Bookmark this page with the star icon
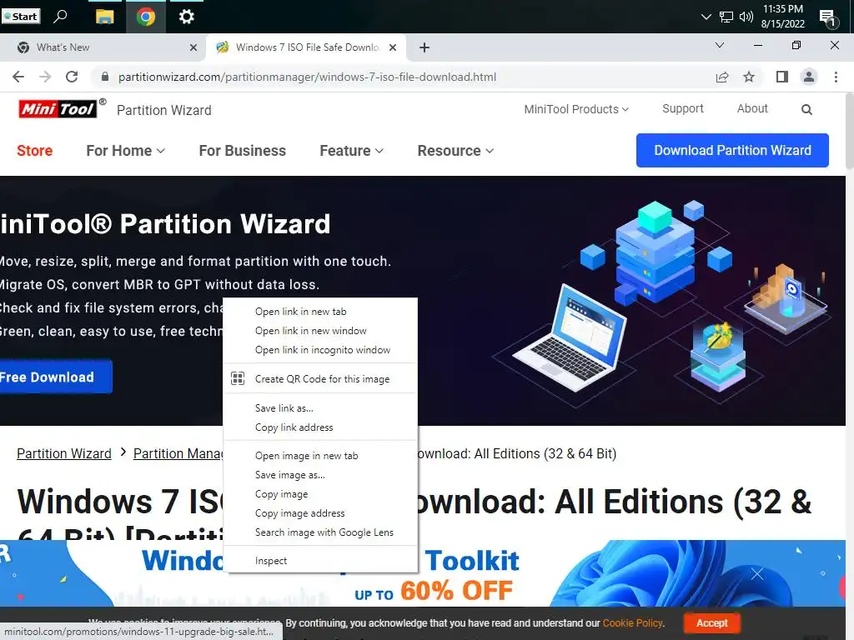Viewport: 854px width, 640px height. tap(749, 77)
